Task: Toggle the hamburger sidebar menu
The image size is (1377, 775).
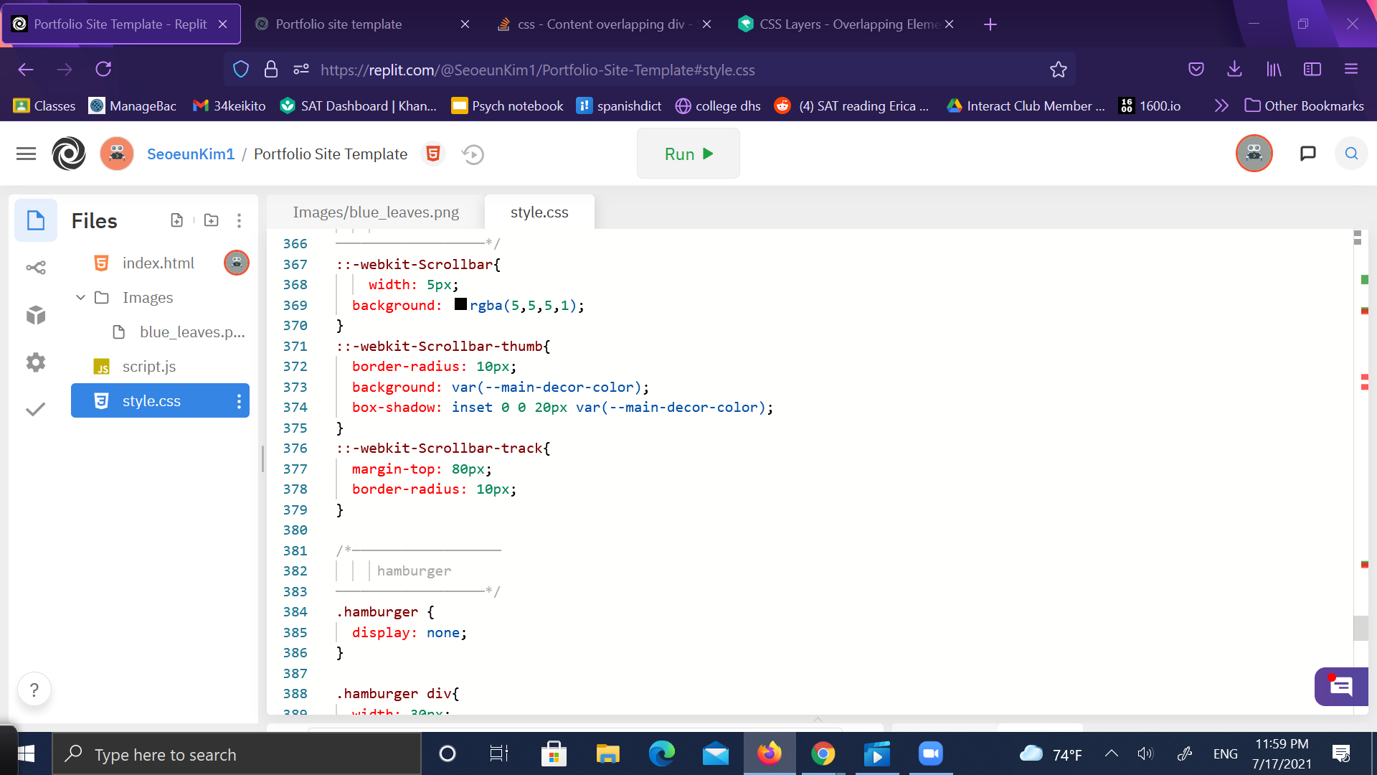Action: [x=26, y=154]
